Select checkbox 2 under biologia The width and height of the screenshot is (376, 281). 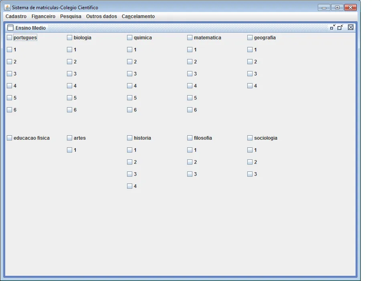click(69, 61)
